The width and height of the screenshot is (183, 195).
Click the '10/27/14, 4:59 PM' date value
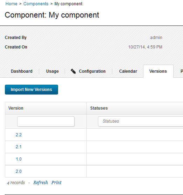145,47
